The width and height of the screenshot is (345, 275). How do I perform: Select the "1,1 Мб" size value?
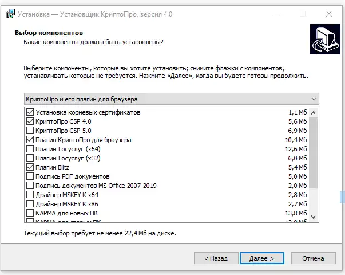[298, 112]
